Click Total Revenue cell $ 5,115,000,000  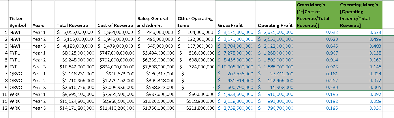tap(75, 39)
